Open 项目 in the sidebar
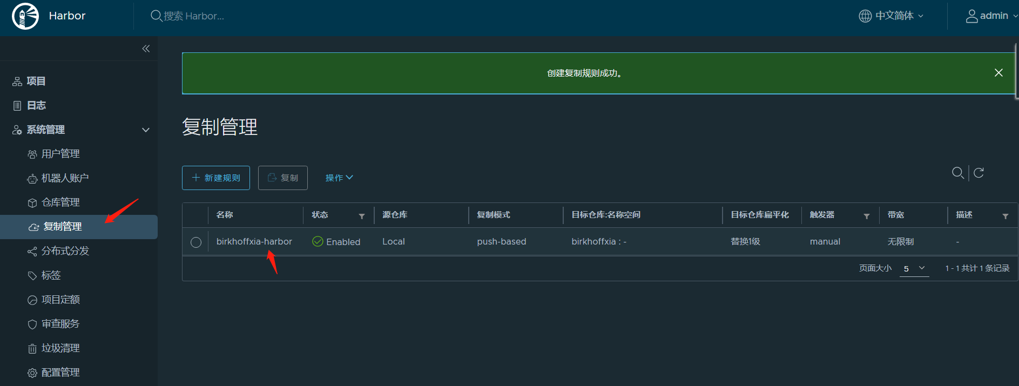This screenshot has height=386, width=1019. [36, 82]
